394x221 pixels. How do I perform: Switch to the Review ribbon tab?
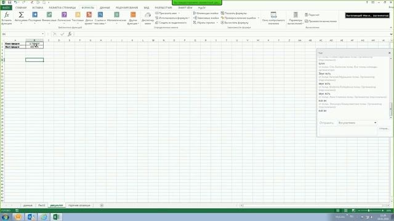127,8
